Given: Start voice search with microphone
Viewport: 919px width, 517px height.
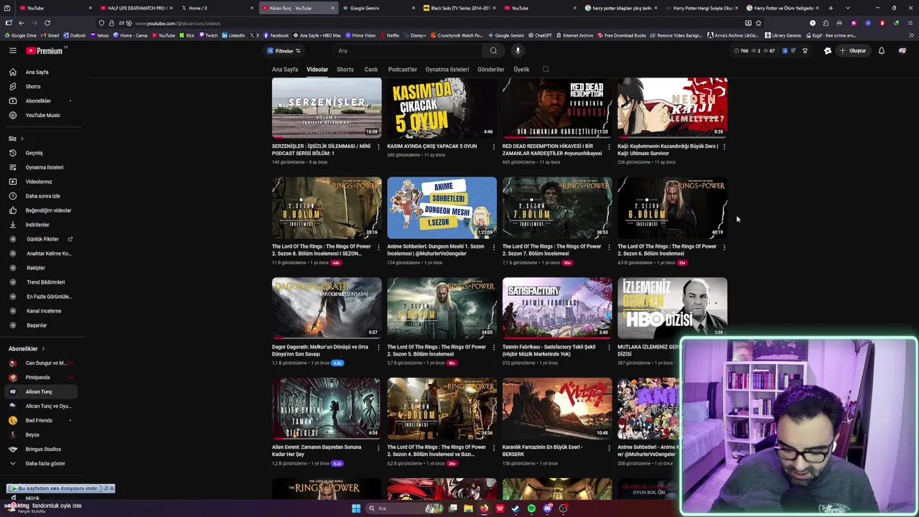Looking at the screenshot, I should pos(518,51).
